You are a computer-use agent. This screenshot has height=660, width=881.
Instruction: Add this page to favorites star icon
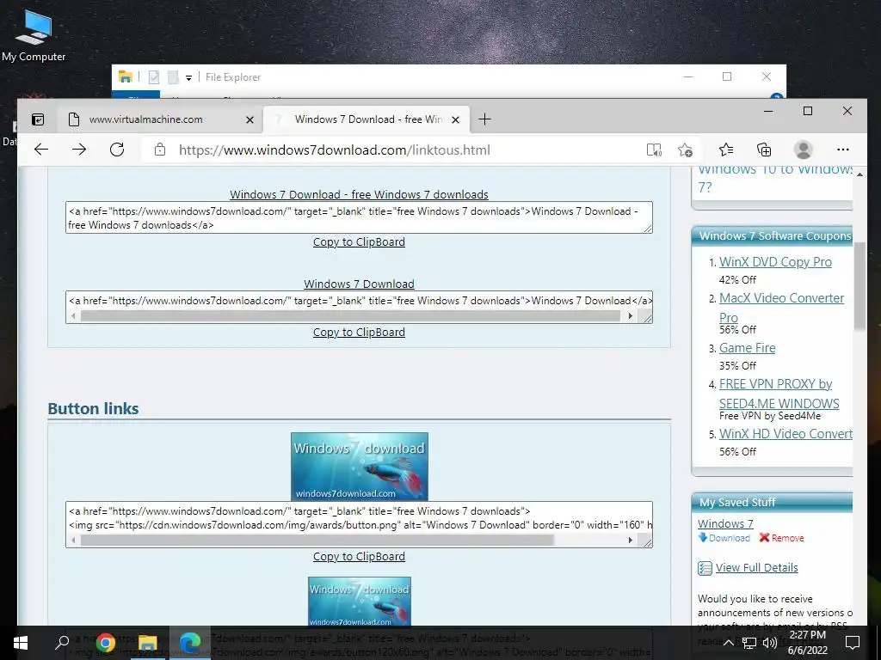pyautogui.click(x=685, y=150)
